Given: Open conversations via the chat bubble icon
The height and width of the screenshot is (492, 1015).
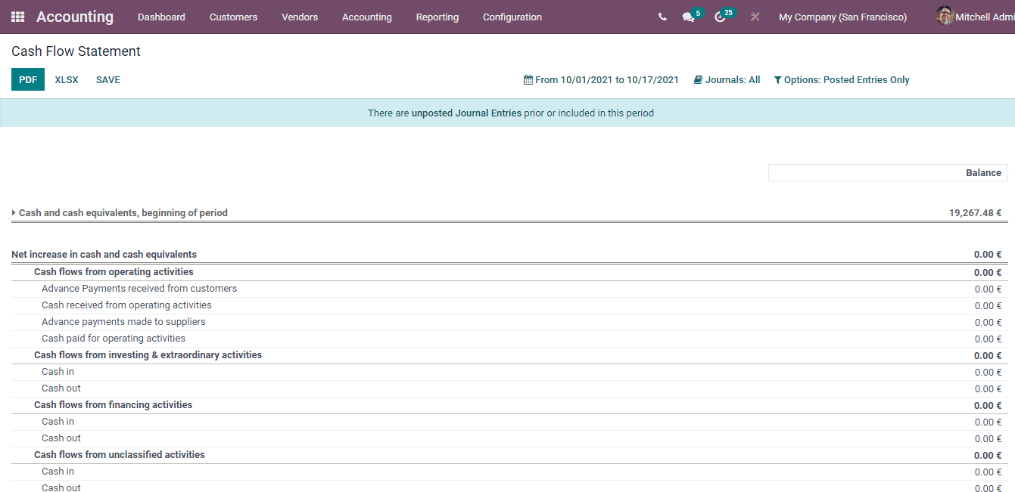Looking at the screenshot, I should [687, 16].
